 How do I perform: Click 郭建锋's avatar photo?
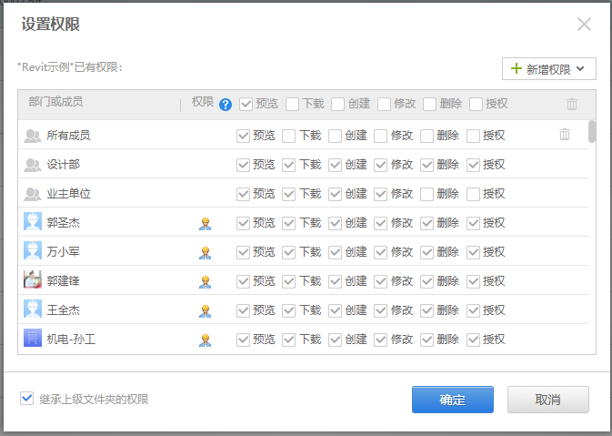tap(33, 280)
